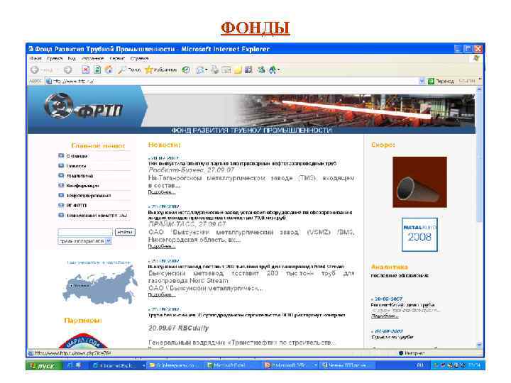Click 'Подробнее' under the Таганрогский завод news
This screenshot has height=383, width=511.
162,192
